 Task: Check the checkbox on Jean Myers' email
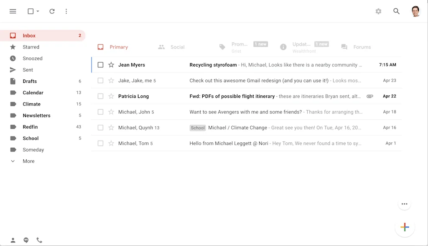point(100,65)
